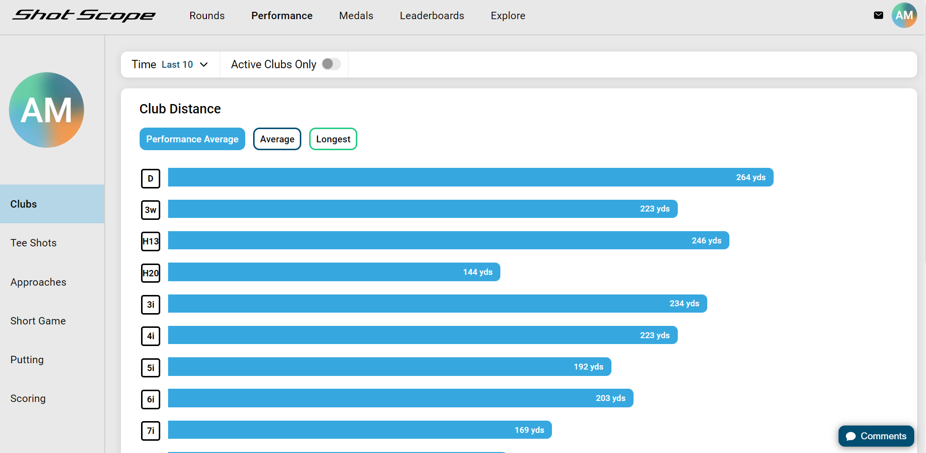Open the Leaderboards menu
926x453 pixels.
(x=432, y=16)
